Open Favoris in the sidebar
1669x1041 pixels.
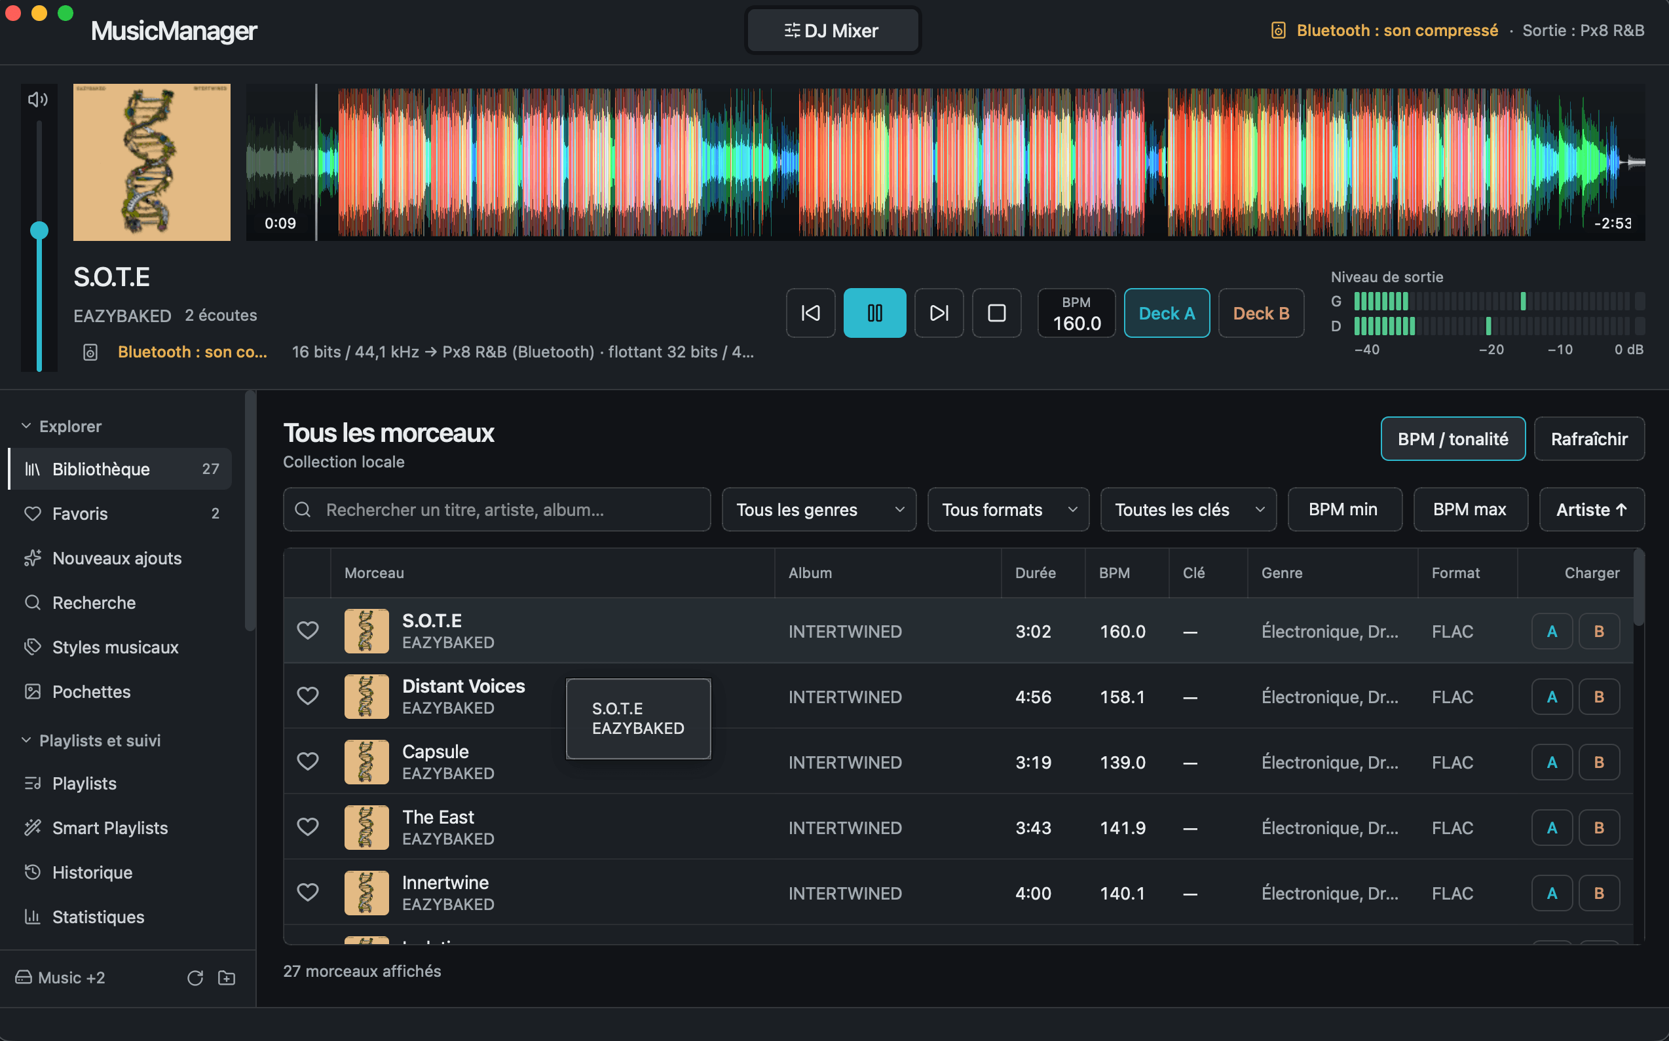[120, 513]
